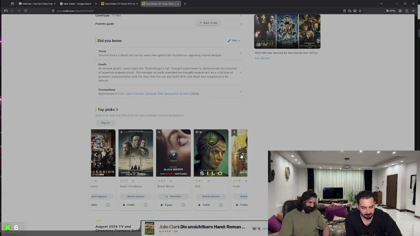Screen dimensions: 420x236
Task: Open the MCU Movies list thumbnail
Action: [287, 31]
